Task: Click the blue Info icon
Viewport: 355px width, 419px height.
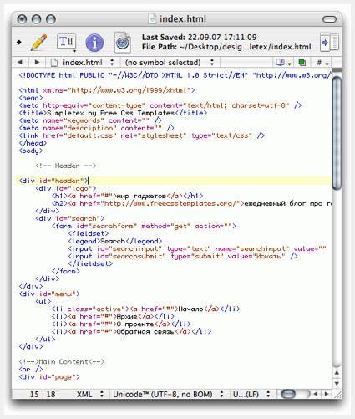Action: 94,43
